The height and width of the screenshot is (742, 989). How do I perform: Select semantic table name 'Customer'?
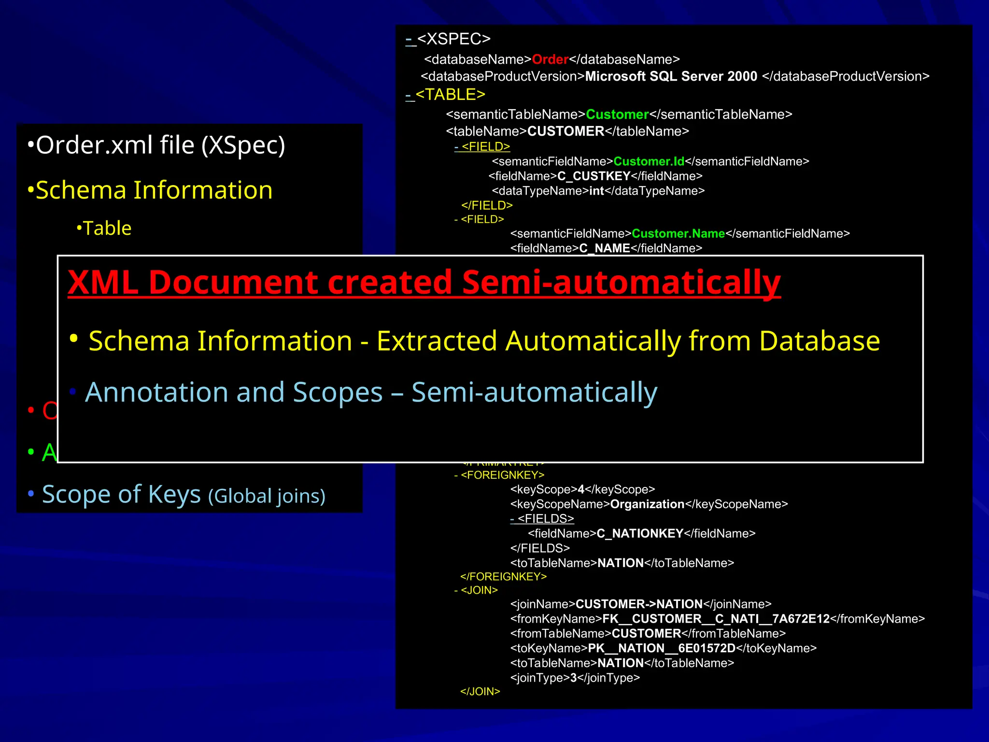[617, 114]
